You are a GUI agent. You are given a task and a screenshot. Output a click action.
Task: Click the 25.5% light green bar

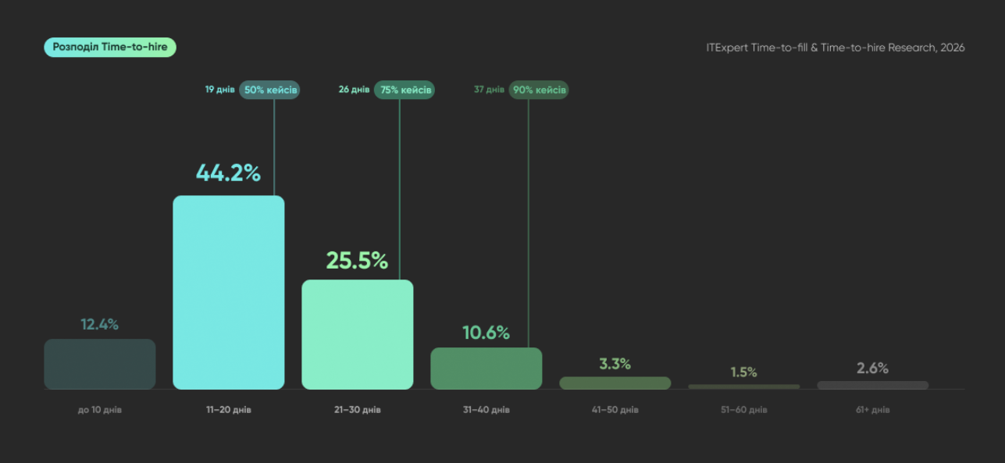358,334
